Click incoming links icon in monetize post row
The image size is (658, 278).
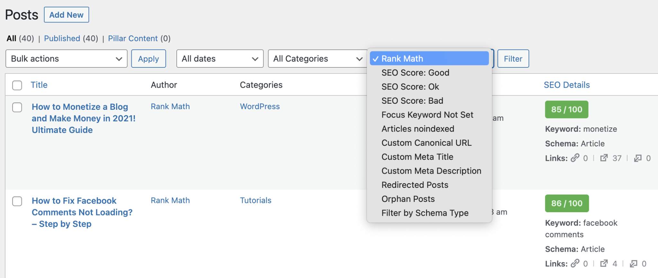(x=638, y=158)
